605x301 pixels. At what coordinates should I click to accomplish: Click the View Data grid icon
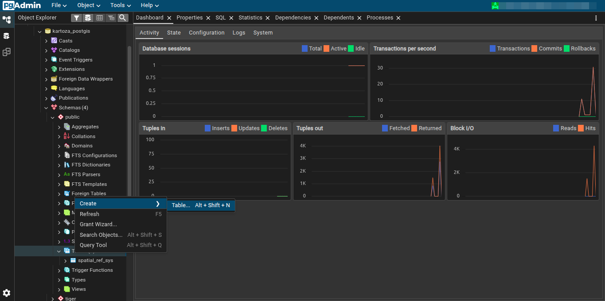pyautogui.click(x=99, y=18)
